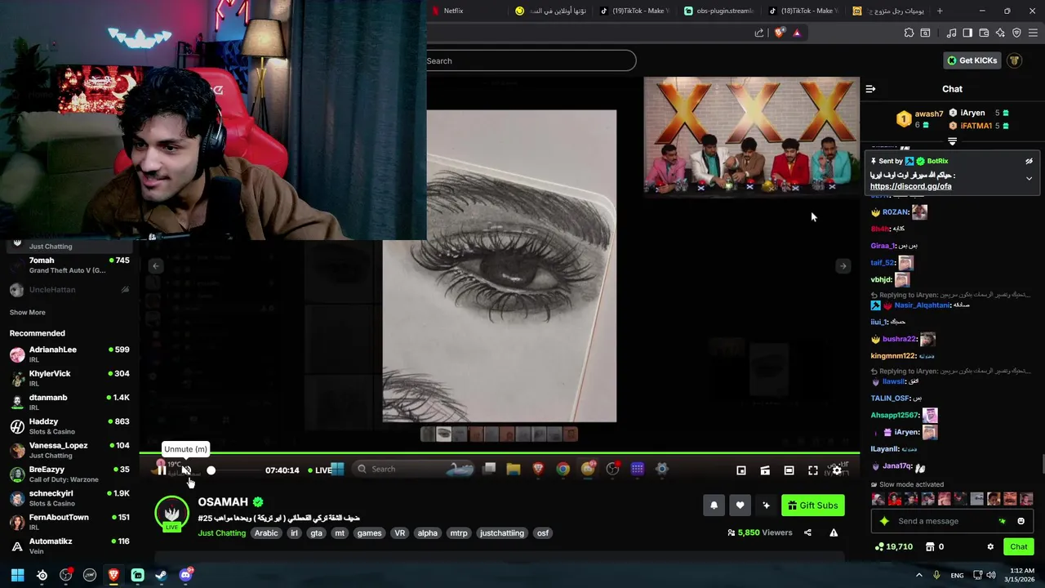This screenshot has width=1045, height=588.
Task: Click the cast icon in player controls
Action: pyautogui.click(x=765, y=470)
